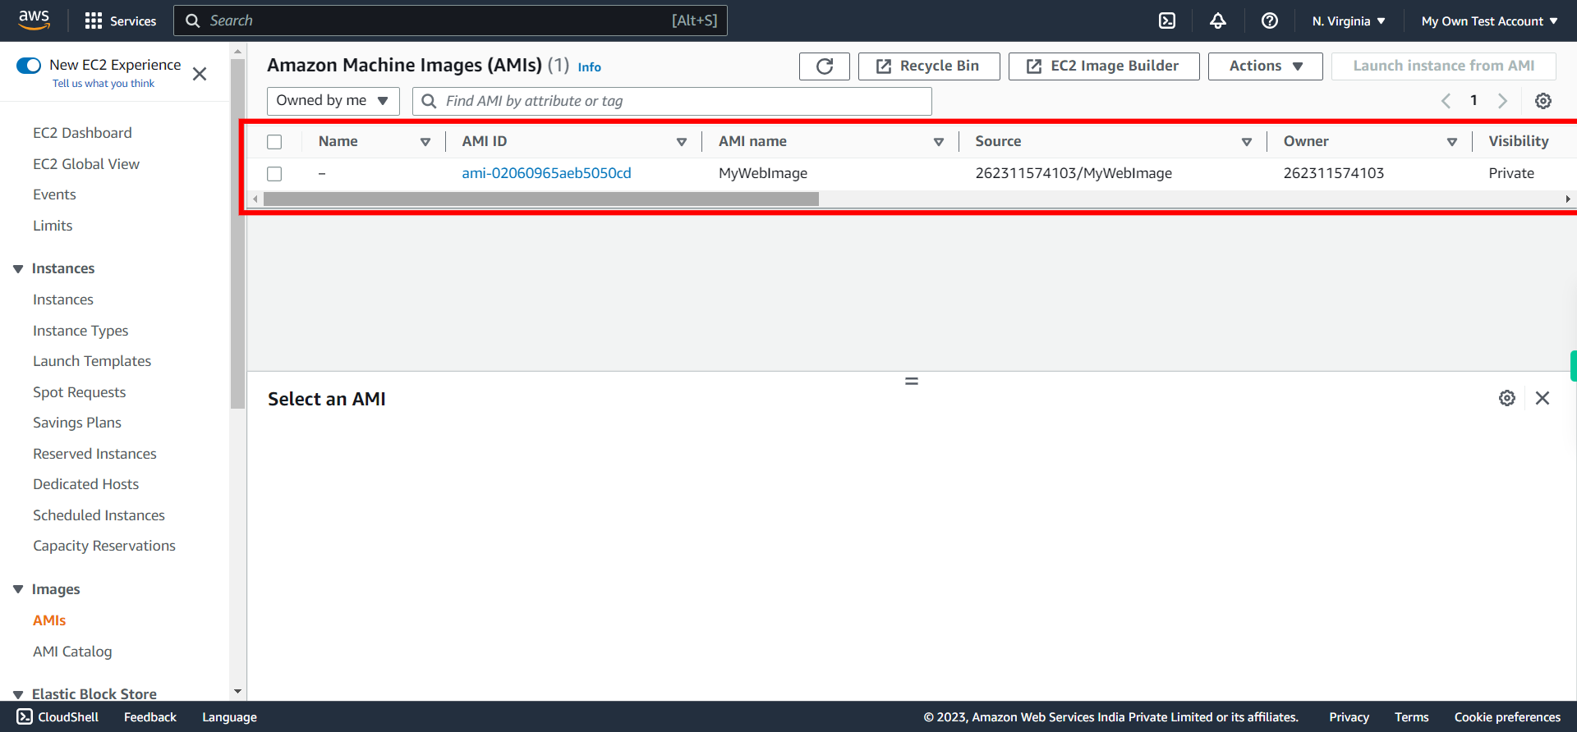The height and width of the screenshot is (732, 1577).
Task: Go to next page of AMIs
Action: click(x=1502, y=101)
